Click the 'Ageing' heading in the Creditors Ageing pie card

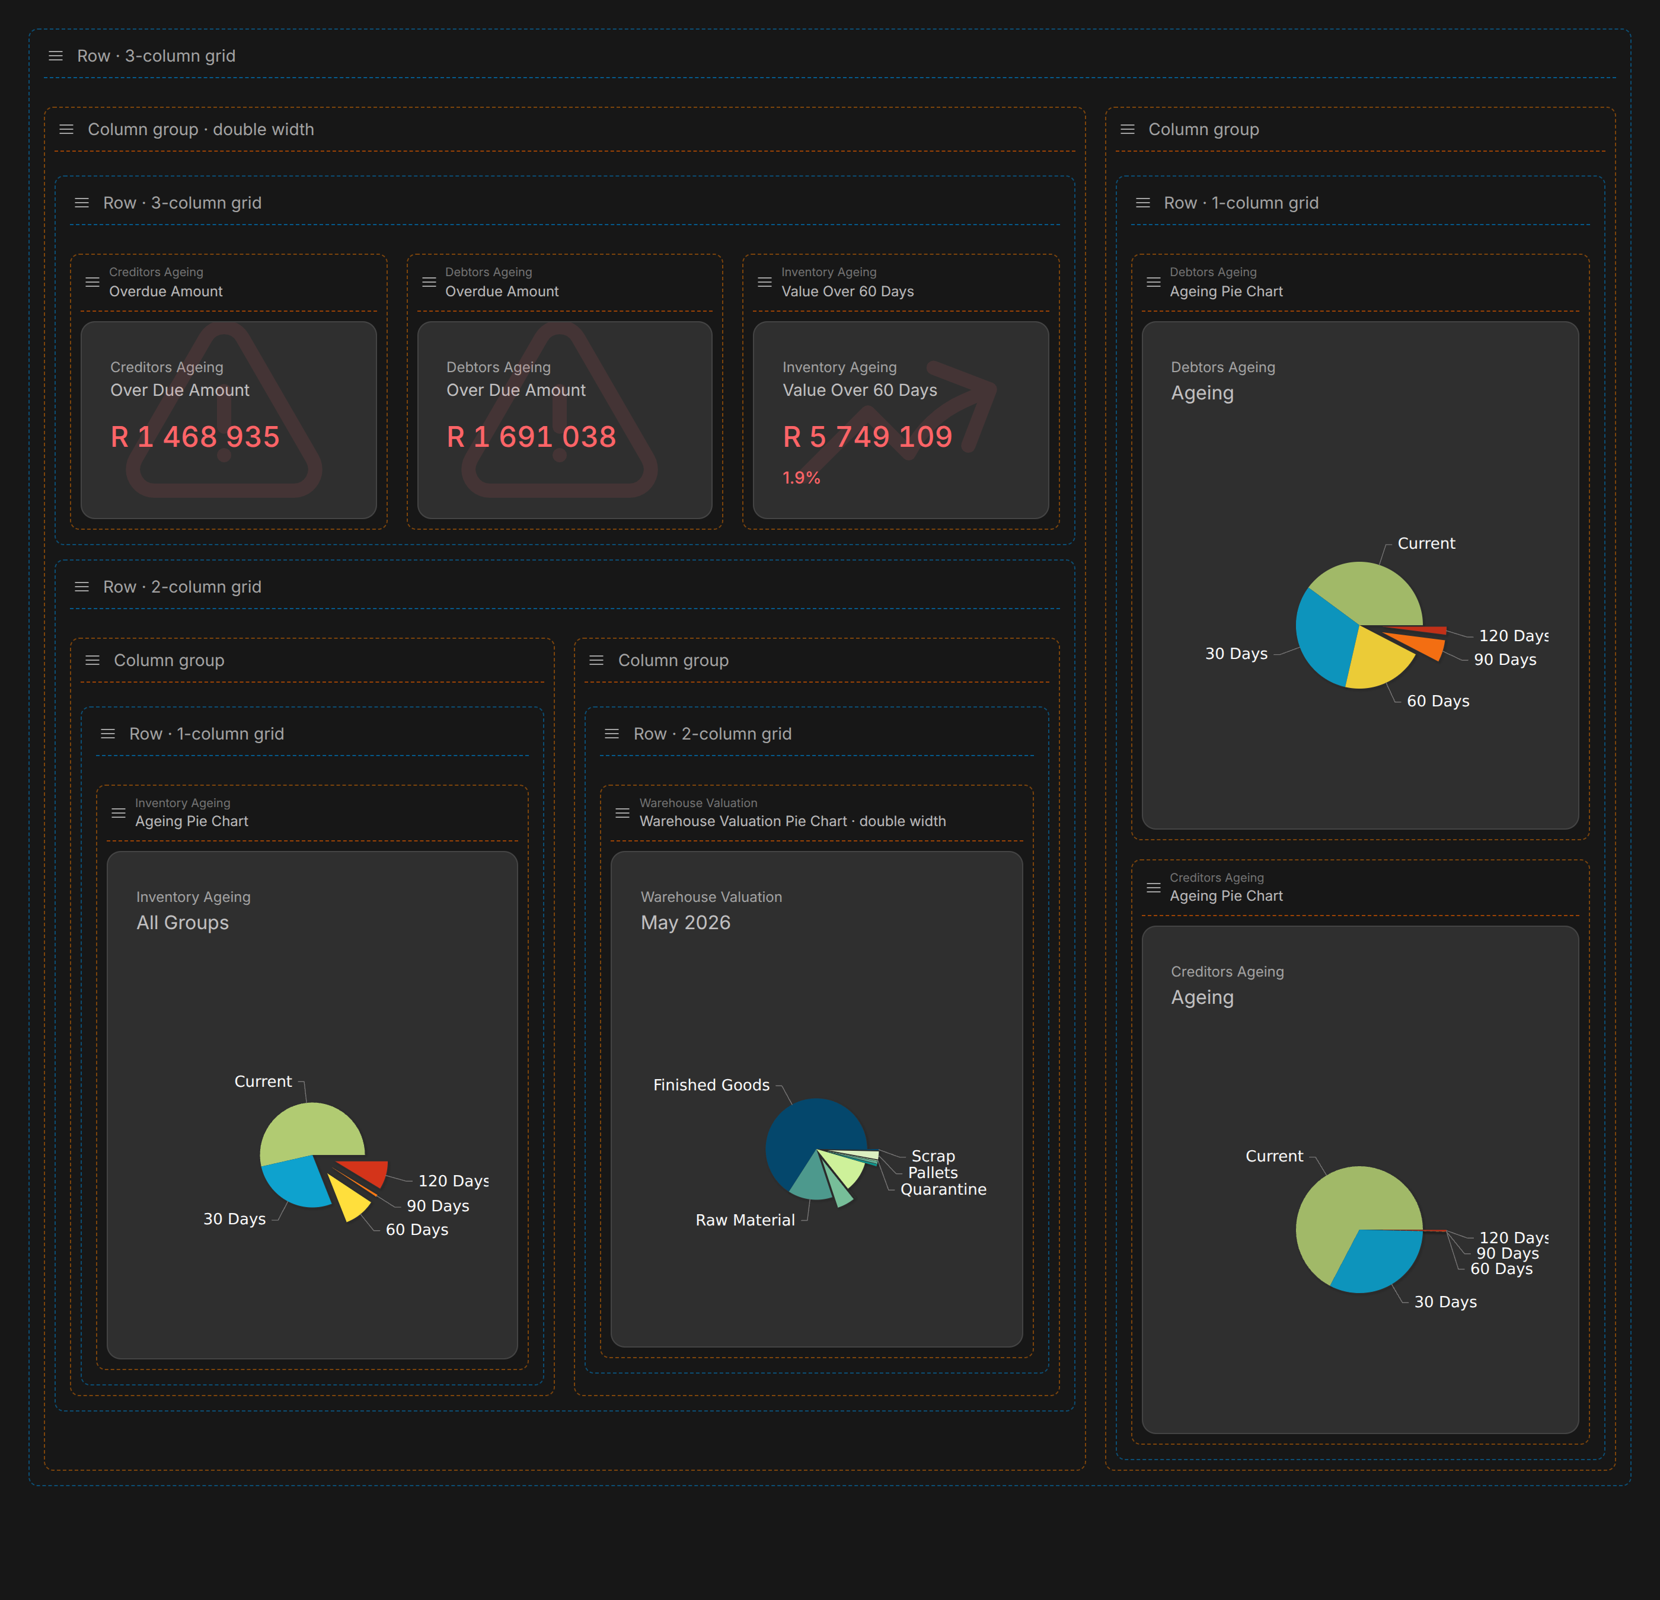point(1203,998)
